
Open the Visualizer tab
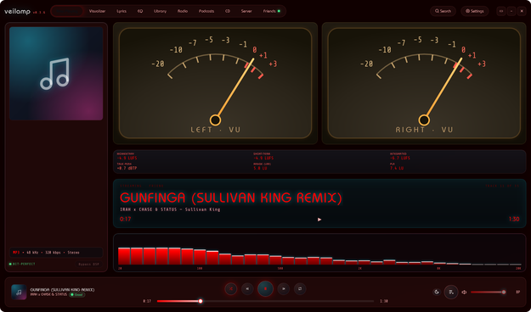(x=97, y=11)
